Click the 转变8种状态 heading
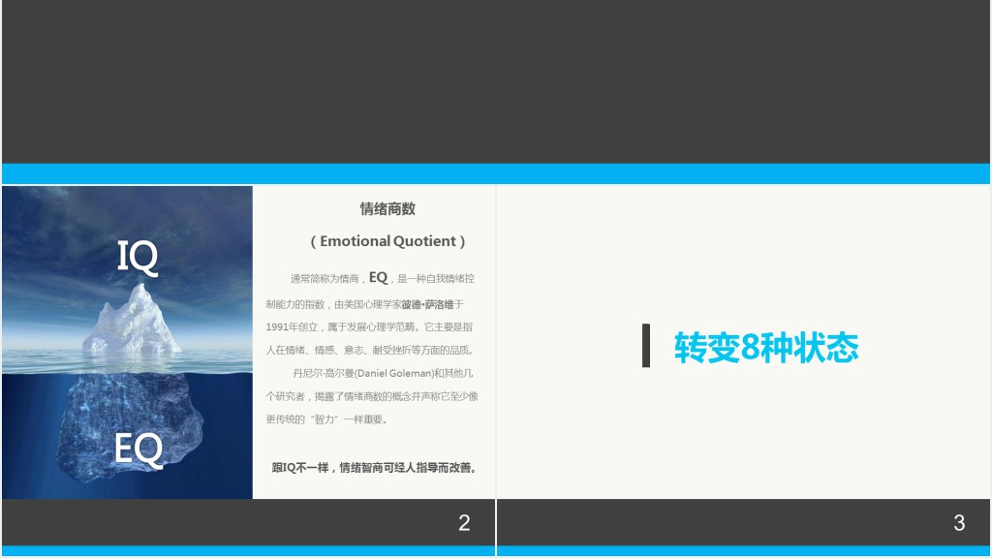Screen dimensions: 992x559 pos(765,347)
